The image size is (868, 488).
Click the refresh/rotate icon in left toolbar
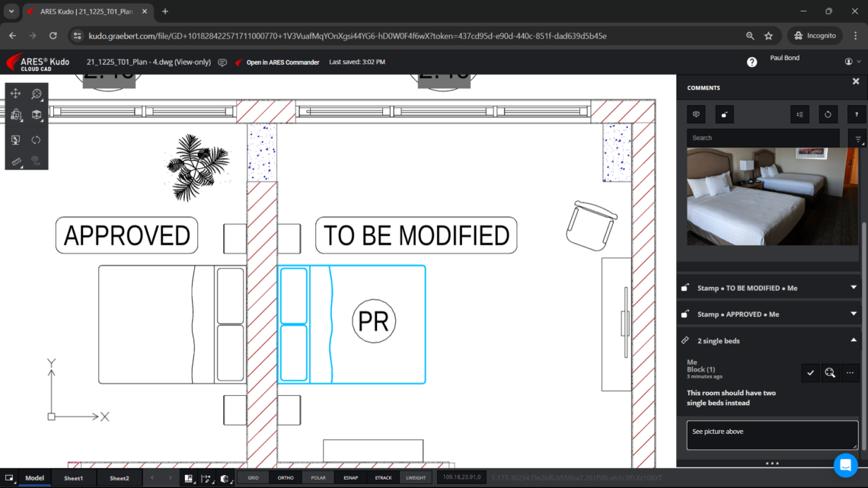[x=37, y=140]
